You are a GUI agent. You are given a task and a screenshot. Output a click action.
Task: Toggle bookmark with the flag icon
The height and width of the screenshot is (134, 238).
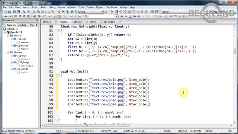pyautogui.click(x=16, y=16)
